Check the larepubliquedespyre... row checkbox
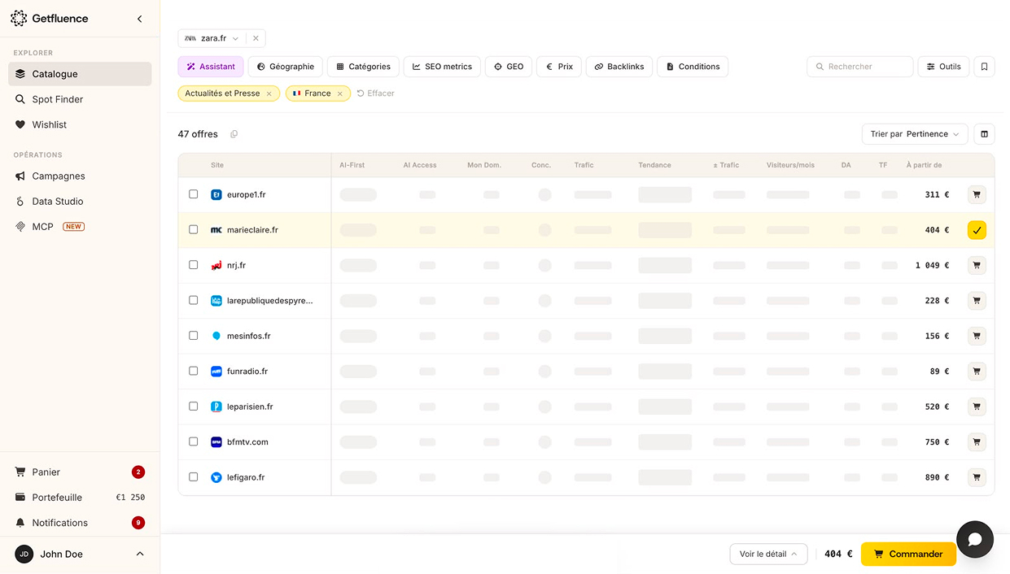The image size is (1010, 574). 194,300
